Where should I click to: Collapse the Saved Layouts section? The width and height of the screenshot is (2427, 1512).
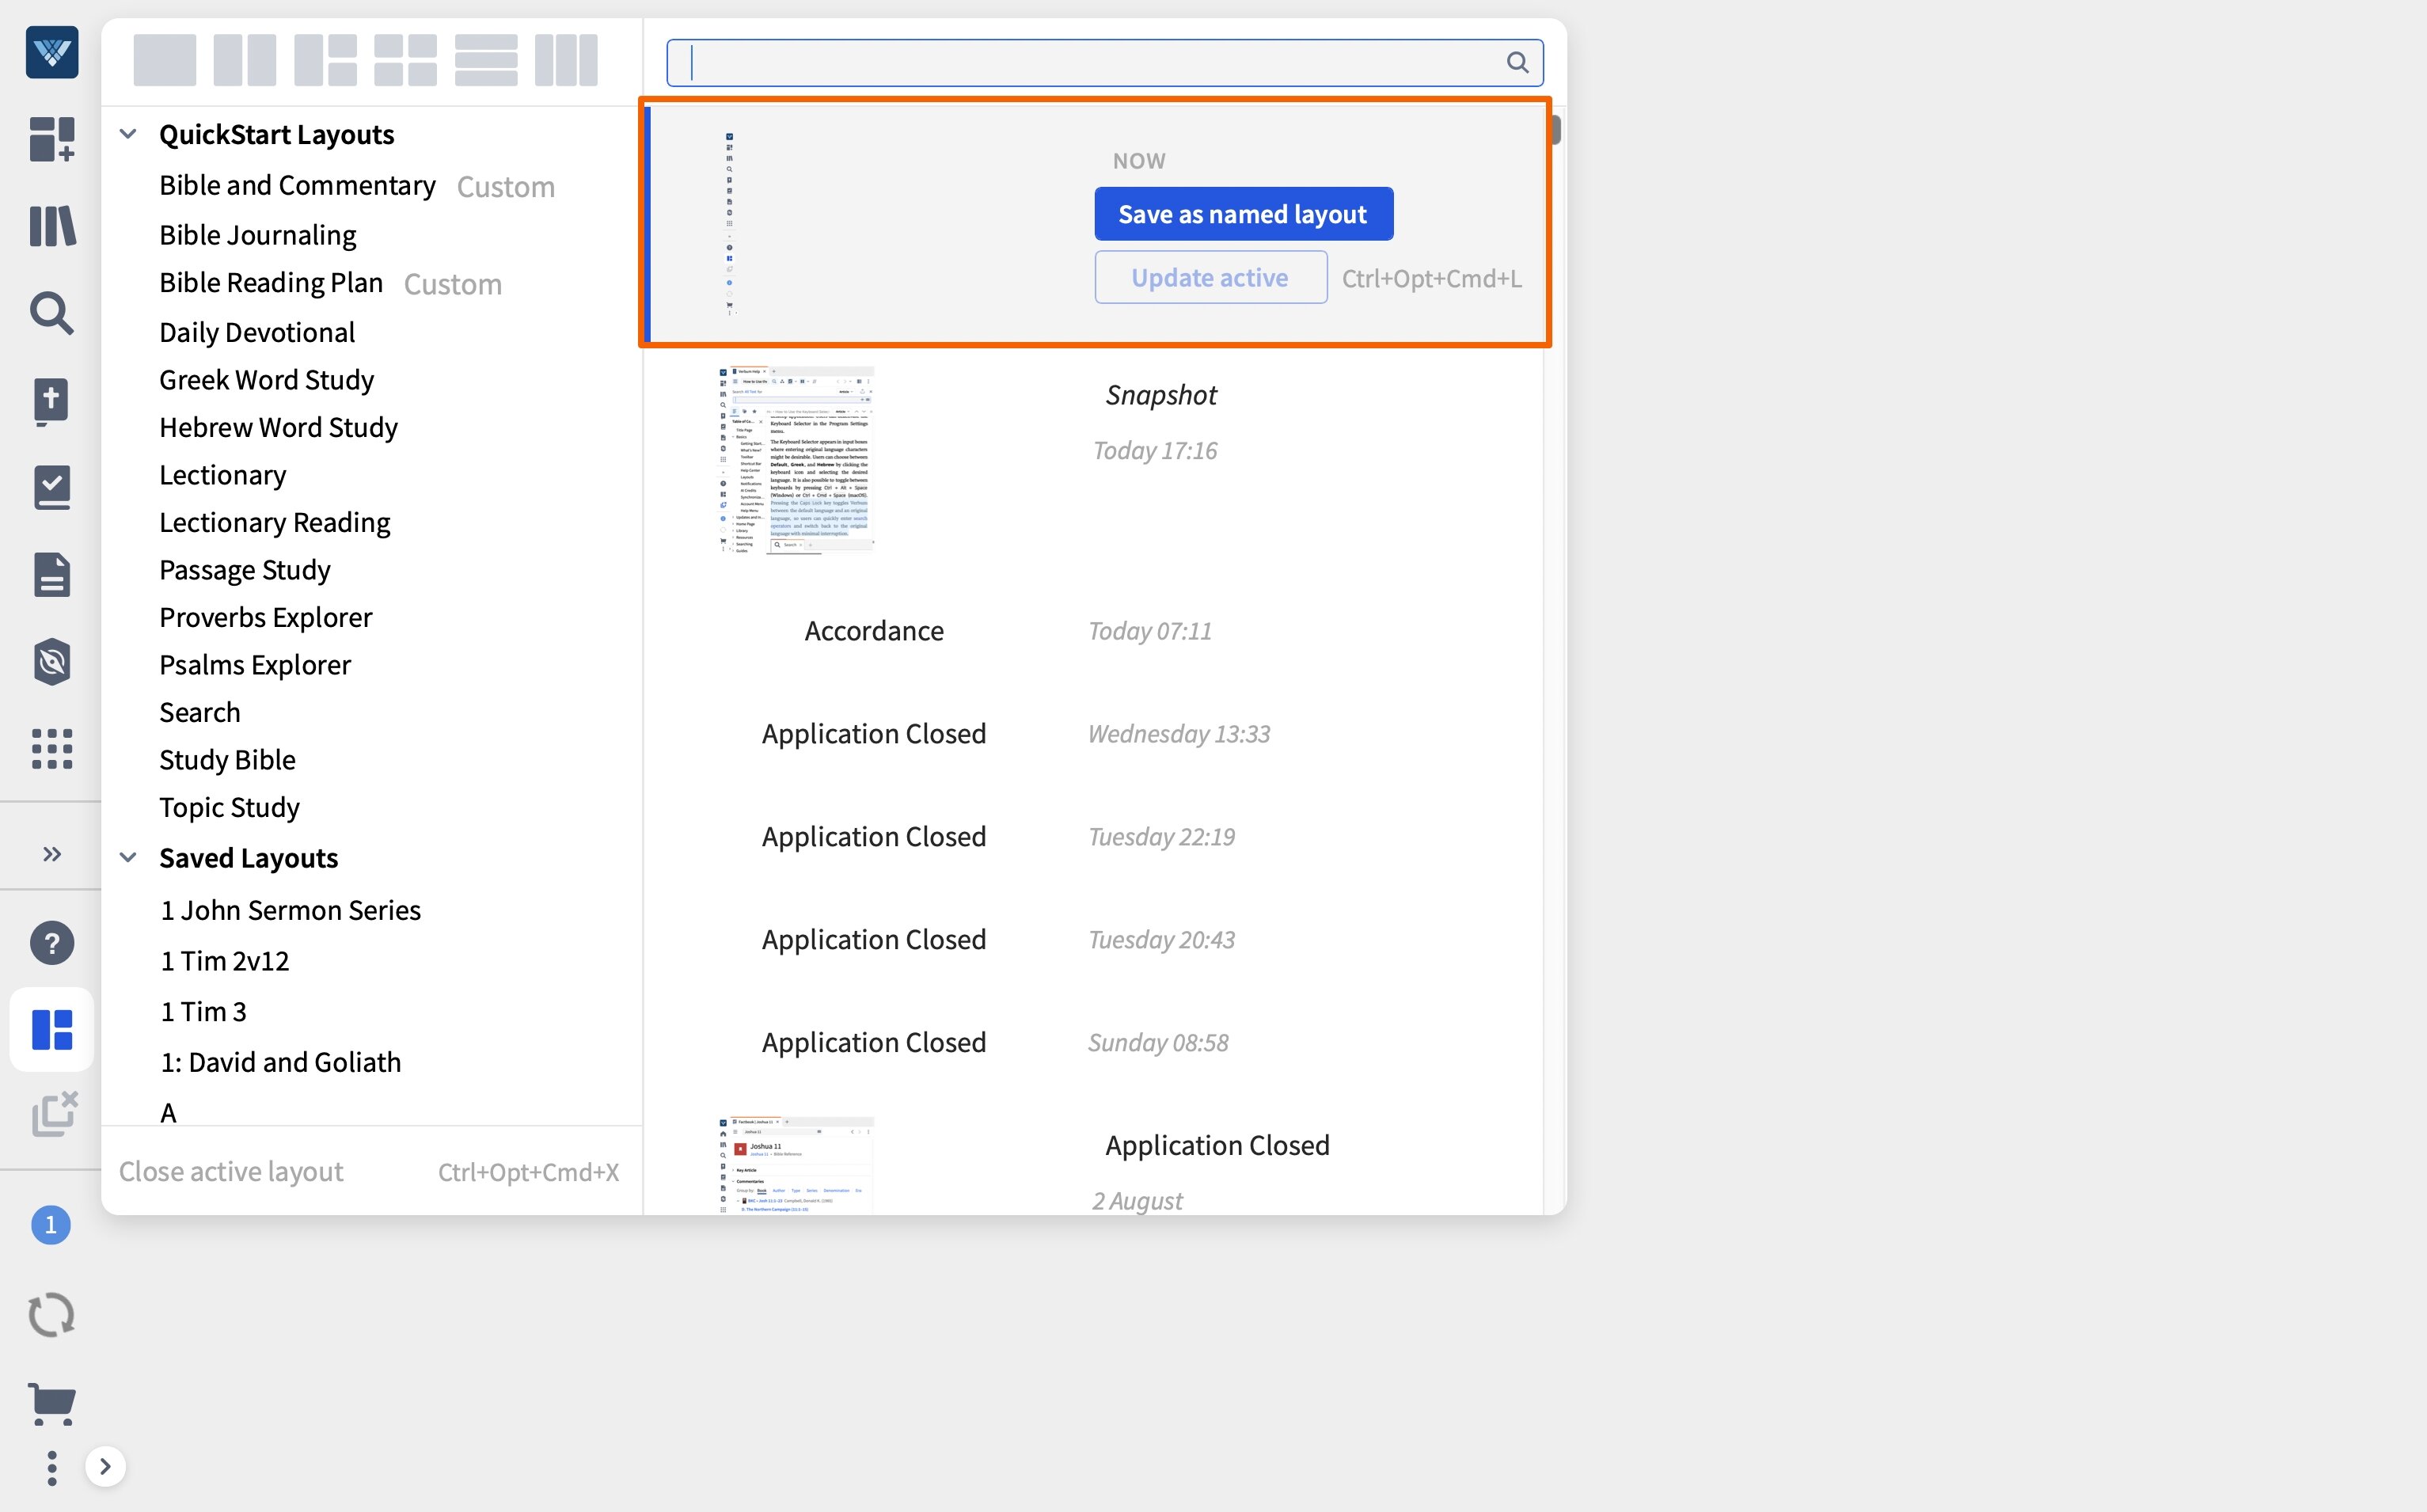128,857
